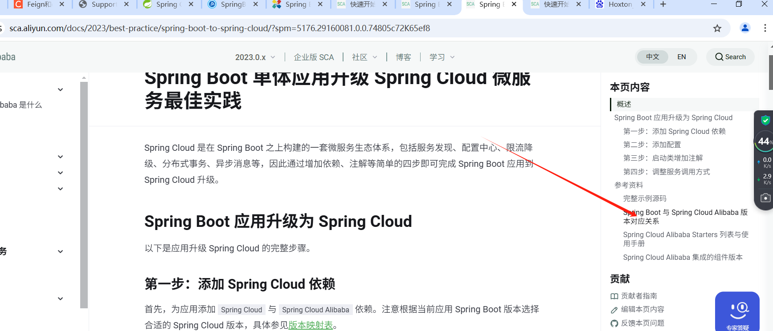Click the green leaf favicon Spring tab

[147, 4]
